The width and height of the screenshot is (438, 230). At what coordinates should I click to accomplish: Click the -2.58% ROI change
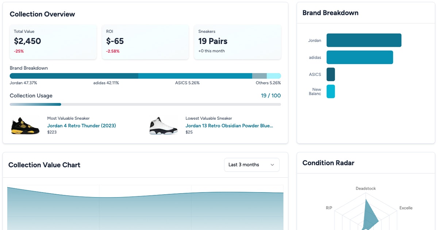click(x=113, y=51)
